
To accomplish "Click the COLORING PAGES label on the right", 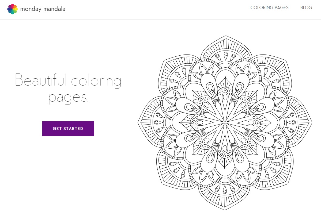I will tap(269, 8).
